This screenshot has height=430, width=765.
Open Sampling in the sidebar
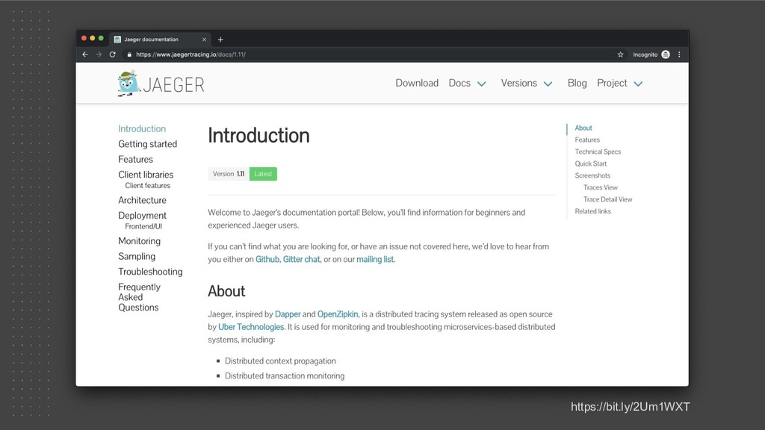(x=137, y=257)
